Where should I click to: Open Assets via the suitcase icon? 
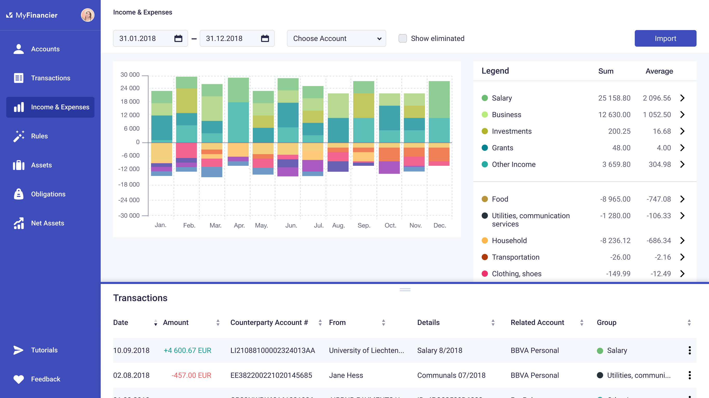coord(18,165)
